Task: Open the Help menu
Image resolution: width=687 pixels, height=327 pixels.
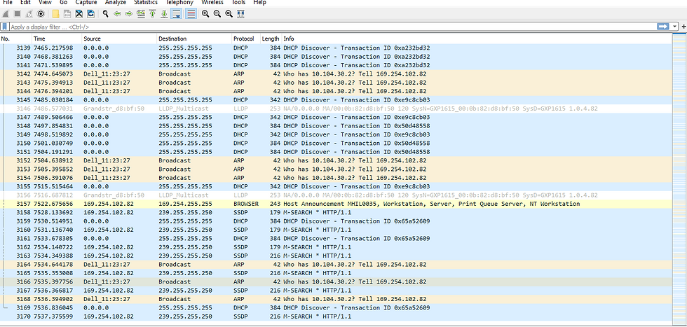Action: click(259, 3)
